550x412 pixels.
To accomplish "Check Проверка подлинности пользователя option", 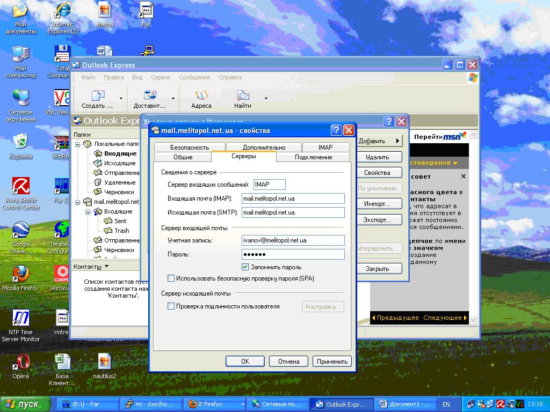I will (171, 306).
